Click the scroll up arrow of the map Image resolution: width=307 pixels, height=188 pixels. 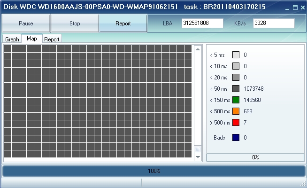(198, 49)
